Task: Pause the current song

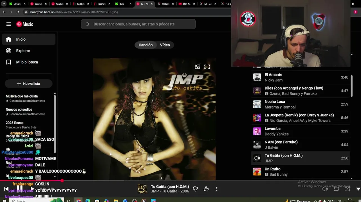Action: (x=19, y=188)
